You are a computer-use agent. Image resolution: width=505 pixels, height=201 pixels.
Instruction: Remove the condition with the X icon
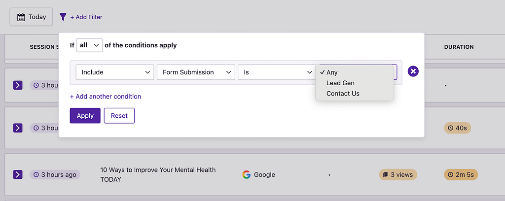pyautogui.click(x=413, y=71)
